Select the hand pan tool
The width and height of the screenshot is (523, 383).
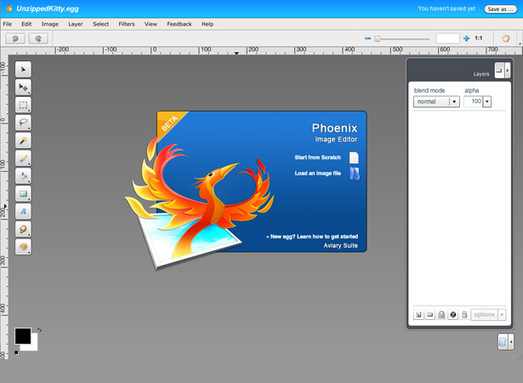point(506,38)
